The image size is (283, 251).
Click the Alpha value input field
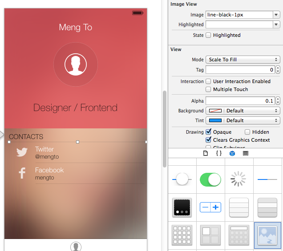240,101
